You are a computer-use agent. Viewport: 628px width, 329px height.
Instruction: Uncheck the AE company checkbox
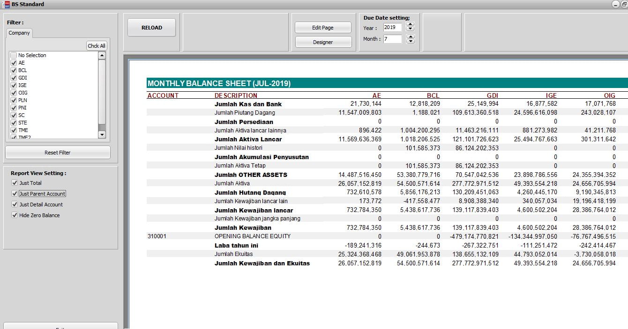click(x=14, y=63)
